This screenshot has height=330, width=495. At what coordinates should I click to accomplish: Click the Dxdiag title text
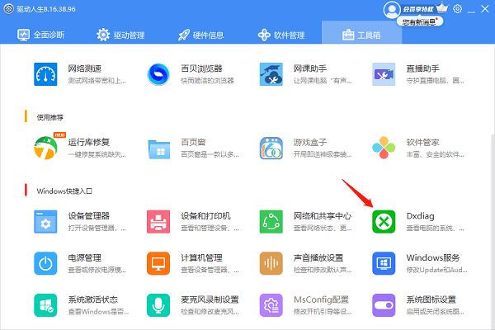(x=420, y=216)
